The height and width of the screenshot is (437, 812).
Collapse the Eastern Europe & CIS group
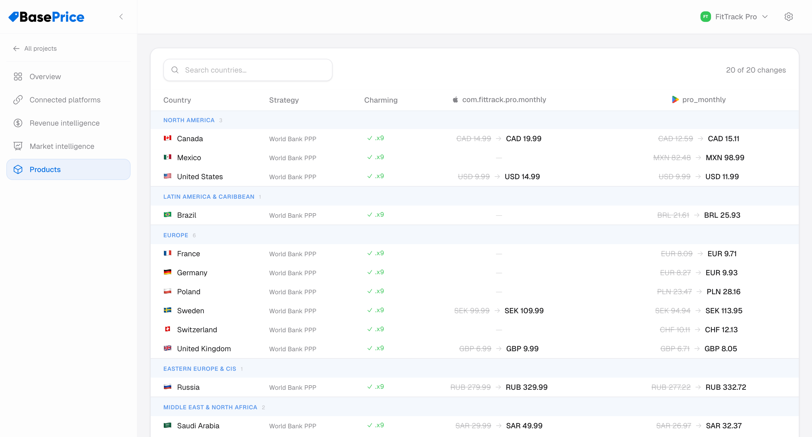coord(474,368)
